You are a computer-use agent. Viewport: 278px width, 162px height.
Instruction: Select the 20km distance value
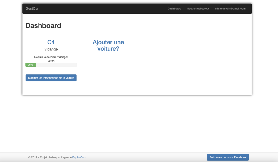click(51, 61)
